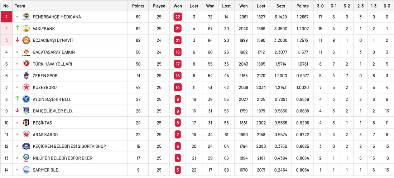Sort by the Played column header
This screenshot has width=394, height=178.
coord(159,6)
